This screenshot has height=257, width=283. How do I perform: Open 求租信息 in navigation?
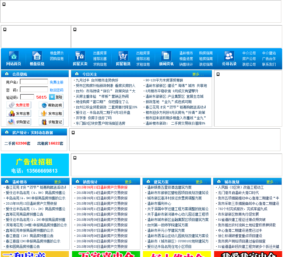pos(143,64)
